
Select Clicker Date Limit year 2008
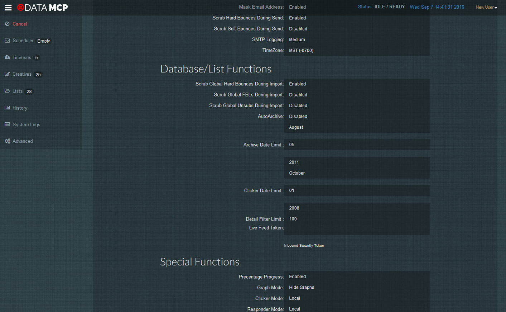[x=357, y=208]
